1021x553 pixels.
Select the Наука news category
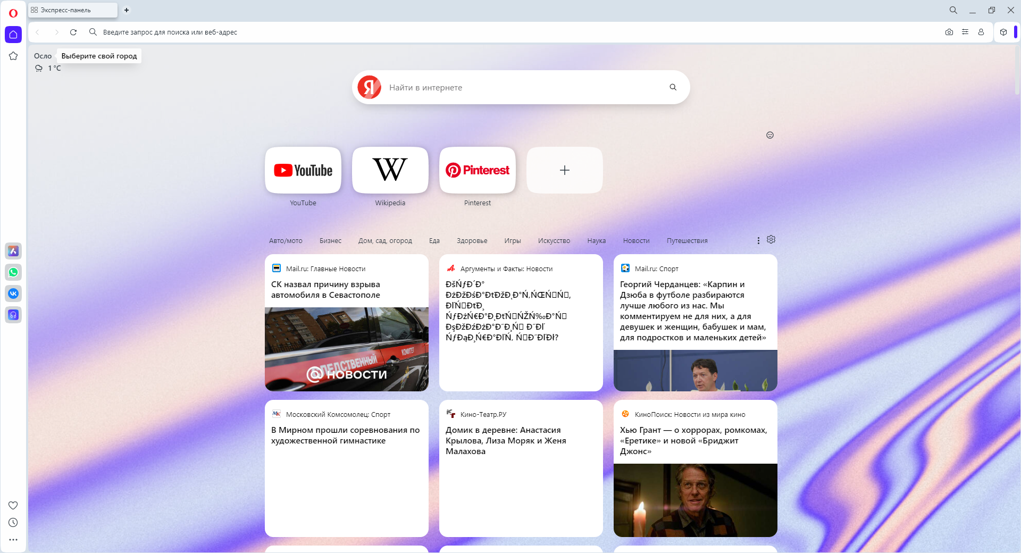597,241
